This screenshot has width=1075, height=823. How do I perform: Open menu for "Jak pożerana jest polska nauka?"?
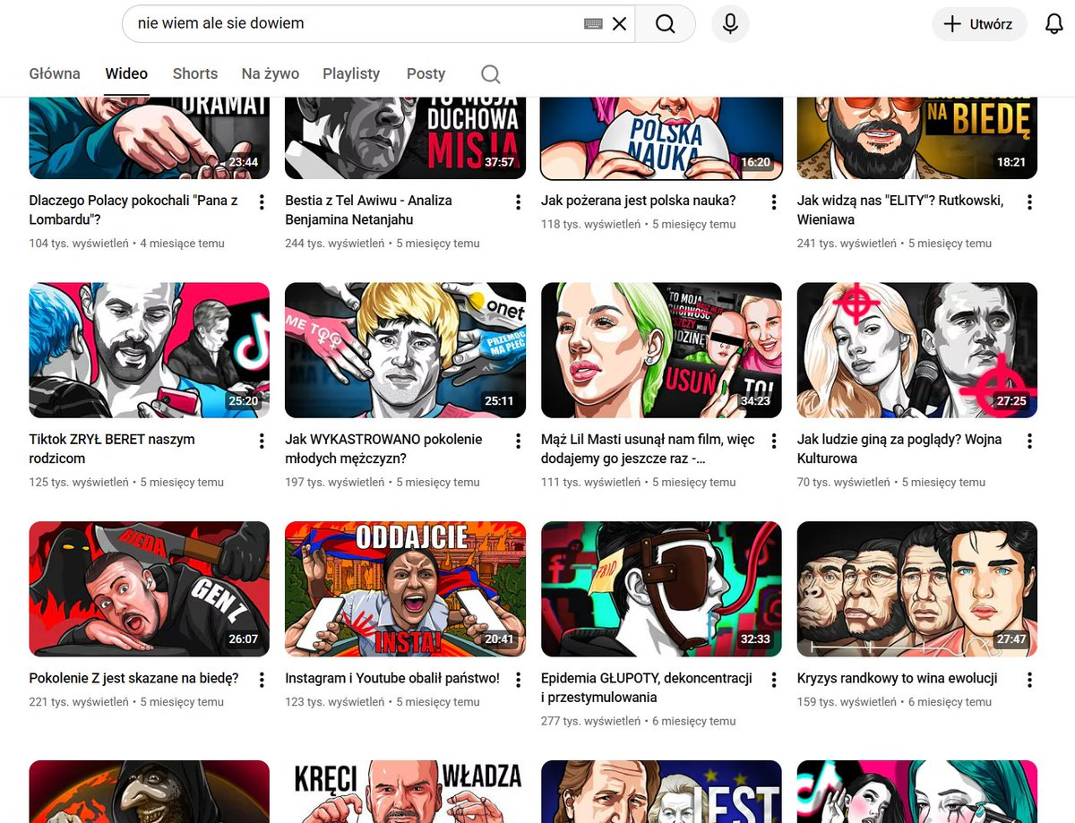(774, 202)
